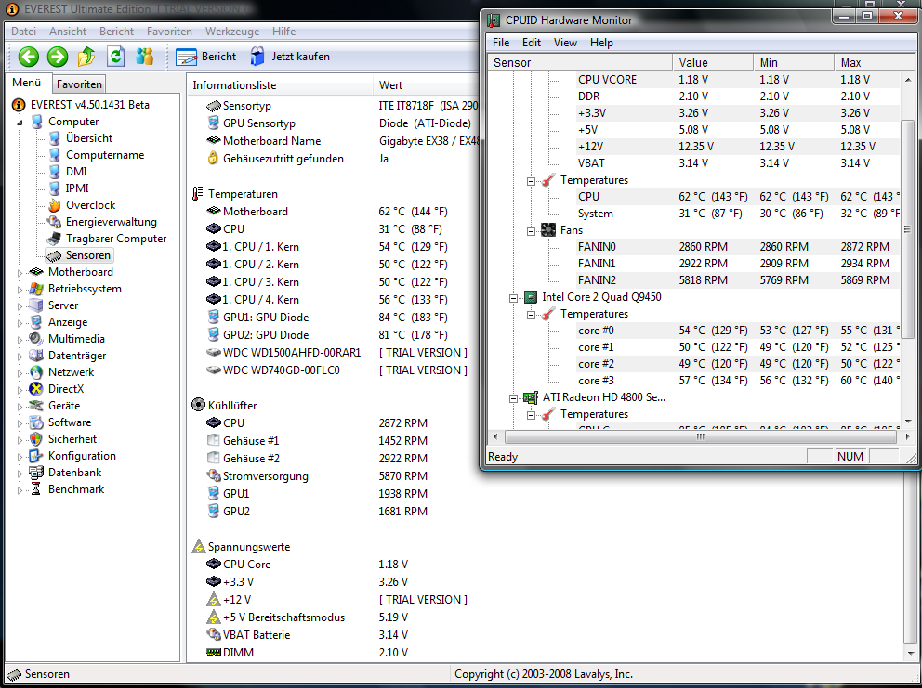Expand the DirectX tree node
The height and width of the screenshot is (688, 922).
20,390
